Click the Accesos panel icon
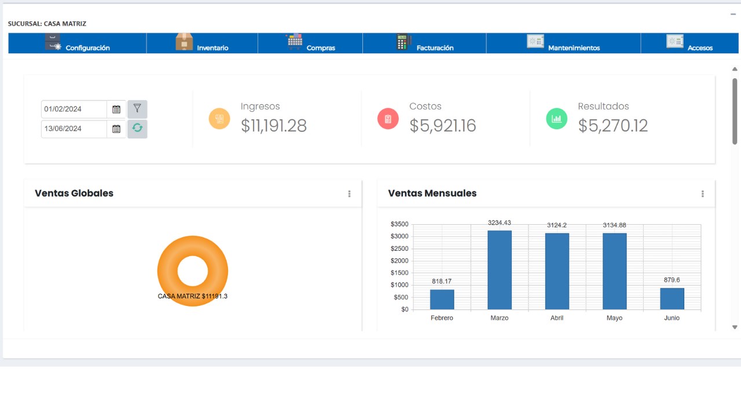This screenshot has height=417, width=741. [675, 41]
